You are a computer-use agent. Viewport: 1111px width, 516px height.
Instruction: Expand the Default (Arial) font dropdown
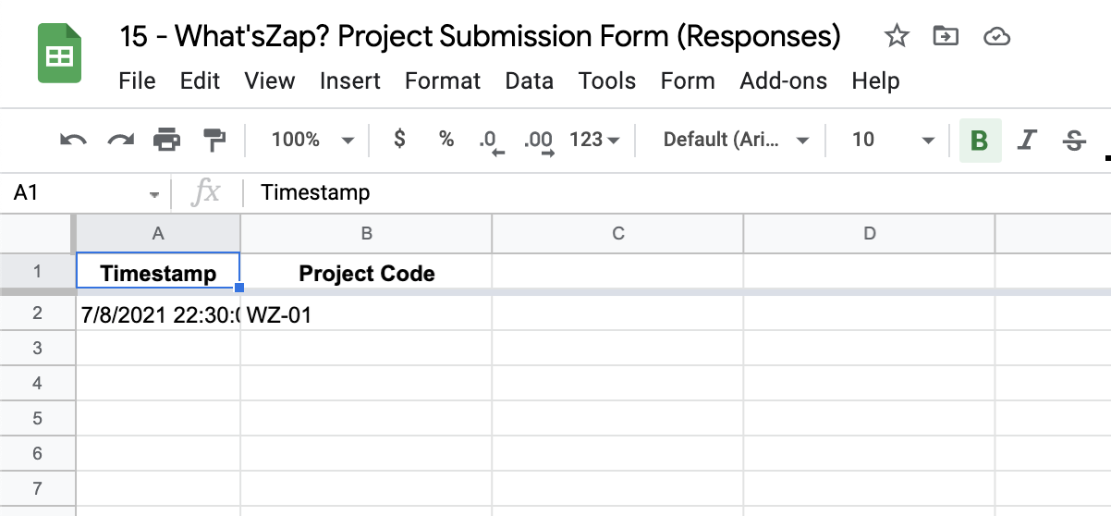pyautogui.click(x=736, y=141)
